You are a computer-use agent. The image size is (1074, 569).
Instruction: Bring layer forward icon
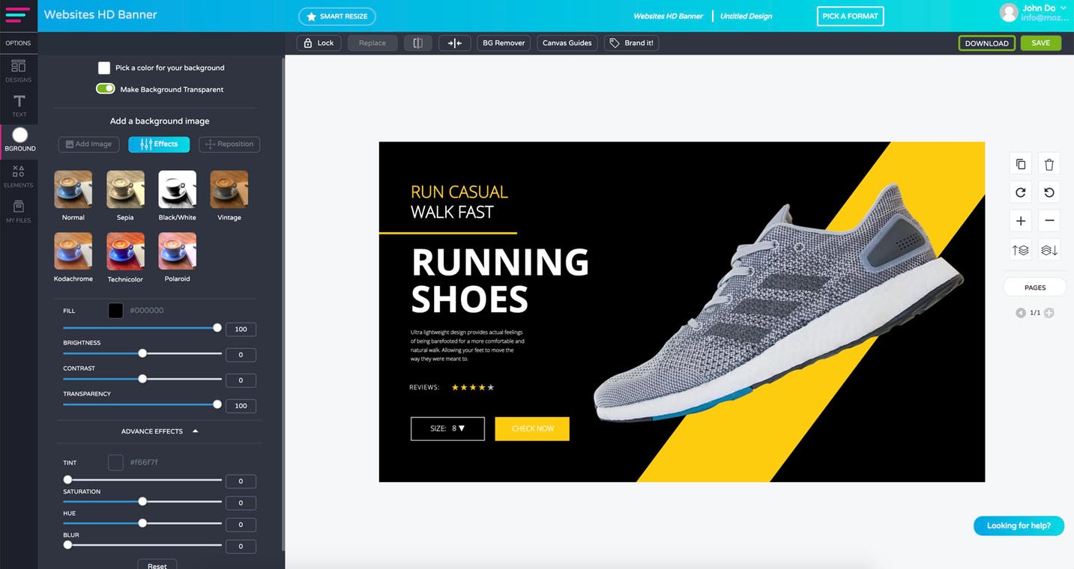tap(1021, 250)
